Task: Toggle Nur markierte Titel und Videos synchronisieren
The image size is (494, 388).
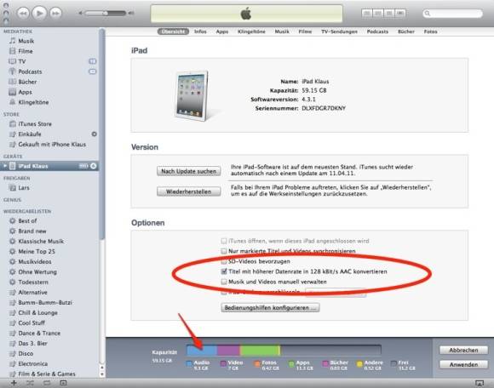Action: tap(224, 251)
